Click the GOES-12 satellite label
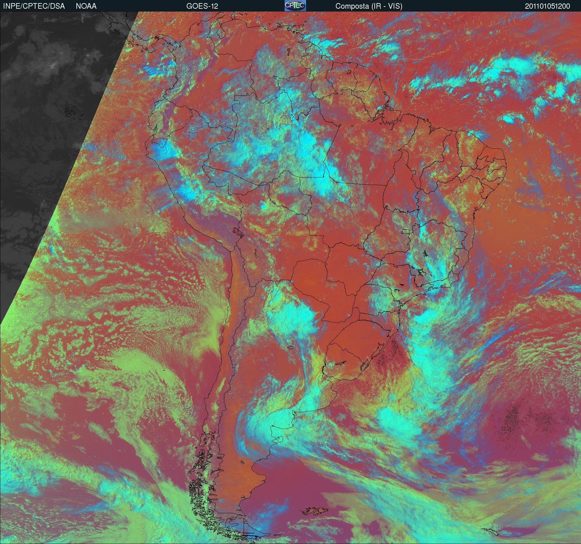The image size is (581, 544). [202, 6]
